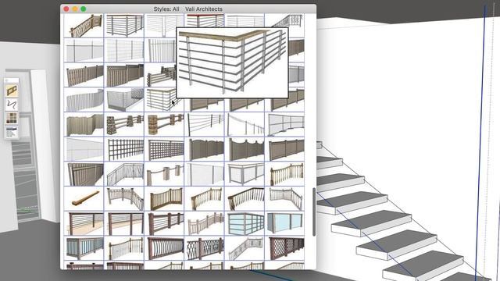Pick the curved belly baluster railing style

click(x=165, y=248)
